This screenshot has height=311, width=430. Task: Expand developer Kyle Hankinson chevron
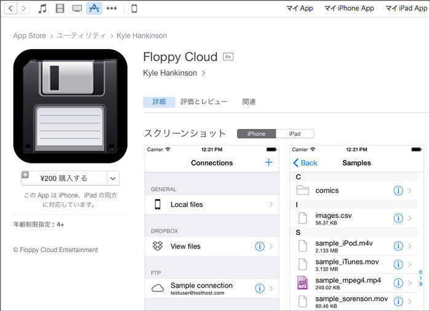click(203, 73)
